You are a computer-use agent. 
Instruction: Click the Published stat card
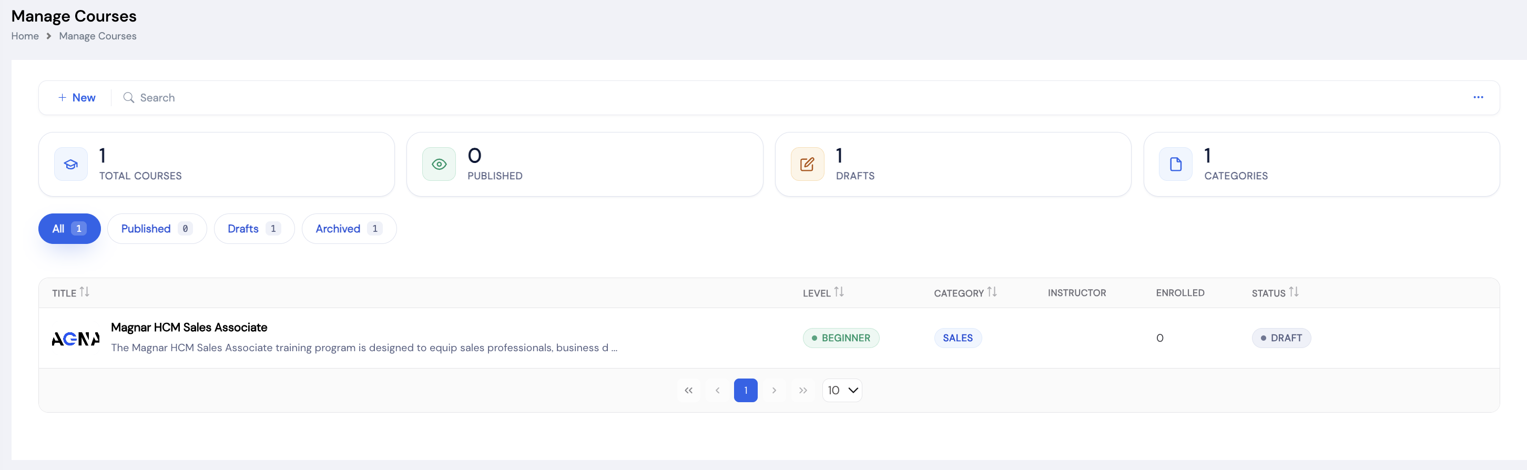pyautogui.click(x=585, y=164)
